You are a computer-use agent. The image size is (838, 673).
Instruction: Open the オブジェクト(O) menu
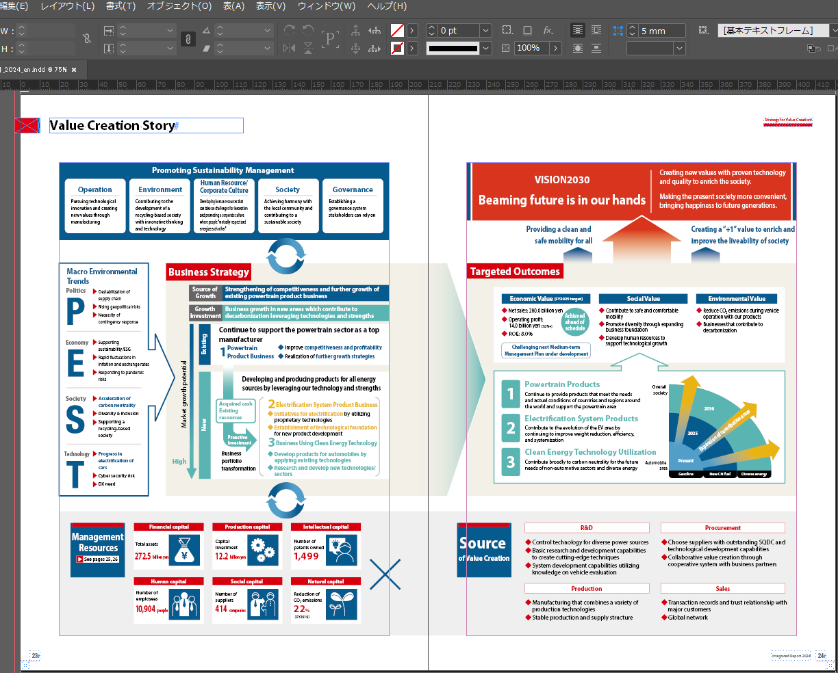click(x=179, y=6)
